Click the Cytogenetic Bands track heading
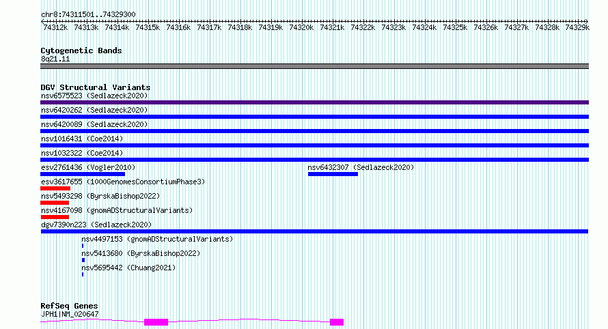608x329 pixels. tap(81, 51)
